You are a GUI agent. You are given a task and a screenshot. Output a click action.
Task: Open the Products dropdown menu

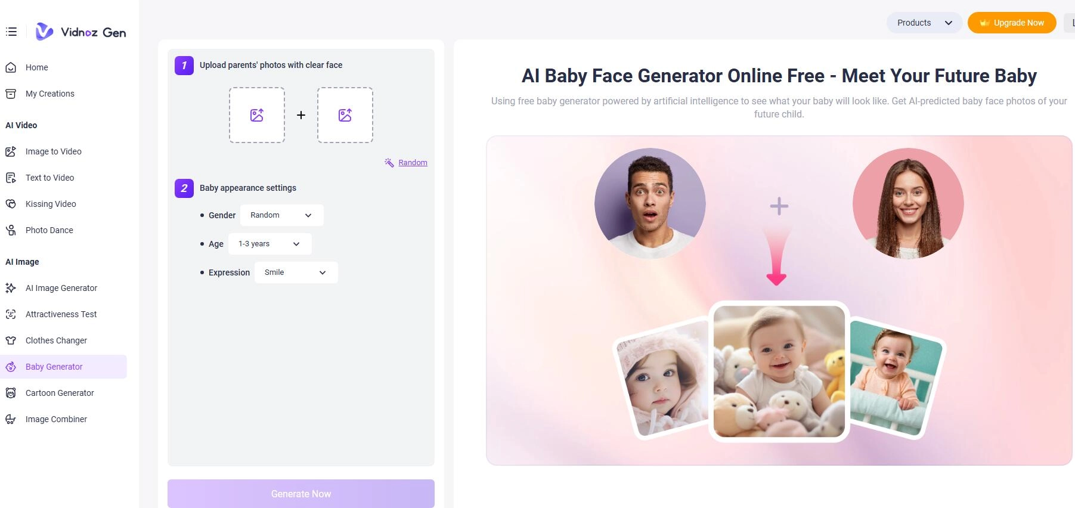point(924,23)
